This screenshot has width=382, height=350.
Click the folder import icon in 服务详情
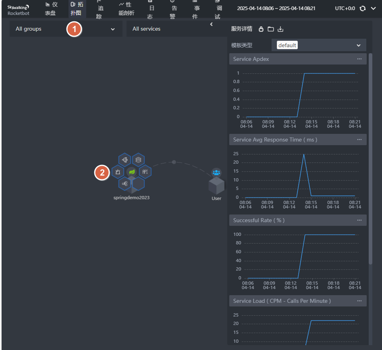click(x=271, y=29)
